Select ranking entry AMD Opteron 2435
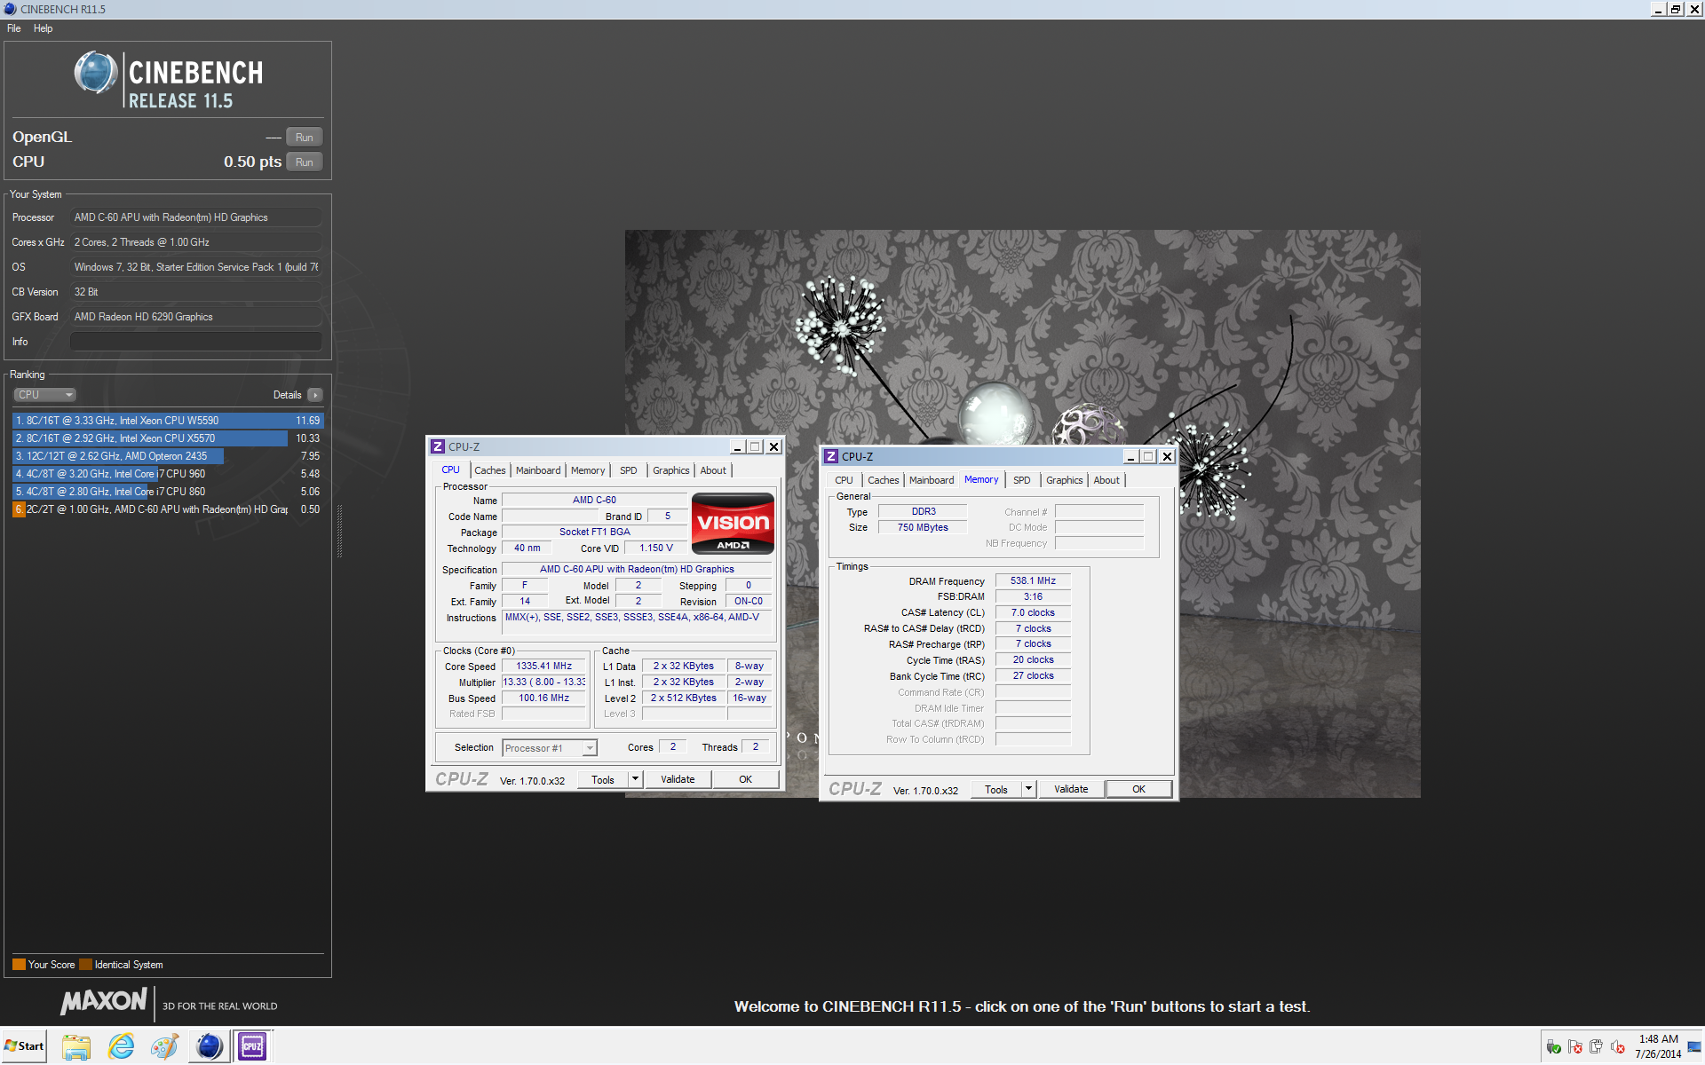The width and height of the screenshot is (1705, 1065). [x=168, y=456]
